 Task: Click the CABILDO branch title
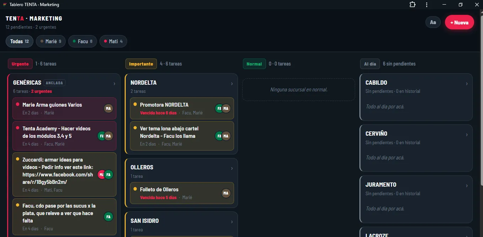[376, 83]
